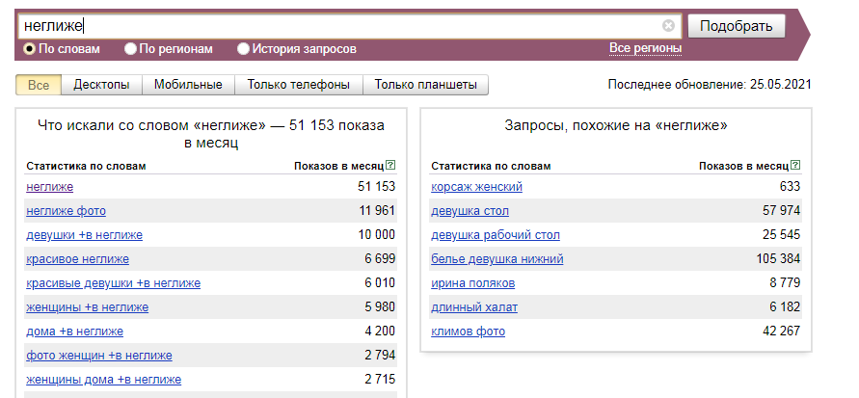The height and width of the screenshot is (398, 859).
Task: Click the value '57 974' for девушка стол
Action: [x=781, y=211]
